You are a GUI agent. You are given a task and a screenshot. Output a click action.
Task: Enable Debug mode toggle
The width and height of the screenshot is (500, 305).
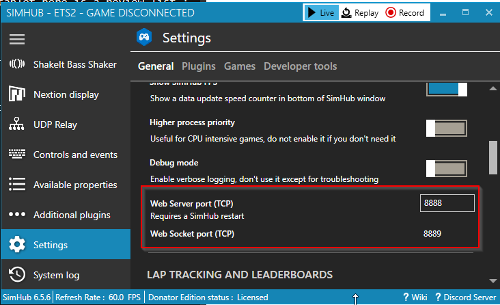(x=447, y=168)
